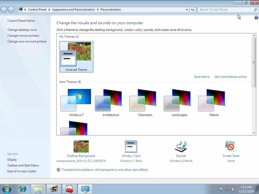Image resolution: width=259 pixels, height=194 pixels.
Task: Click the Window Color text link
Action: pos(131,156)
